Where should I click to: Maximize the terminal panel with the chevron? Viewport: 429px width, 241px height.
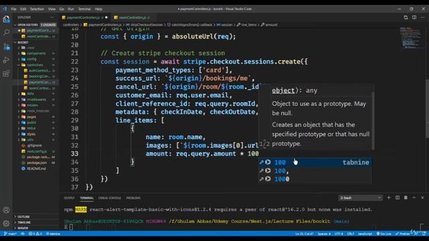[414, 197]
